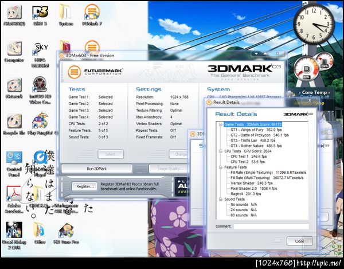Screen dimensions: 344x269
Task: Click the Futuremark logo in 3DMark03 window
Action: coord(95,72)
